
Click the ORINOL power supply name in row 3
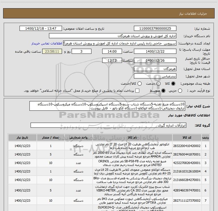pyautogui.click(x=132, y=163)
